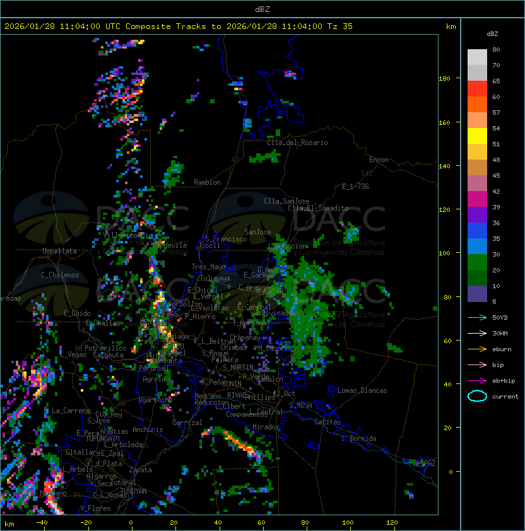Pick the light orange 54-57 dBZ swatch
This screenshot has width=525, height=531.
click(477, 120)
